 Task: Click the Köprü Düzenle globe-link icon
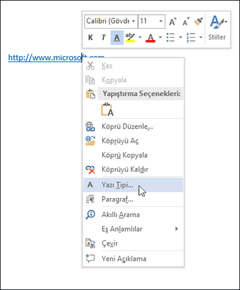90,126
